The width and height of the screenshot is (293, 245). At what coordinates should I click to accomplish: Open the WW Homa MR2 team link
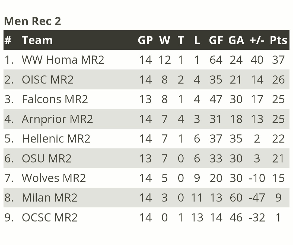(63, 60)
